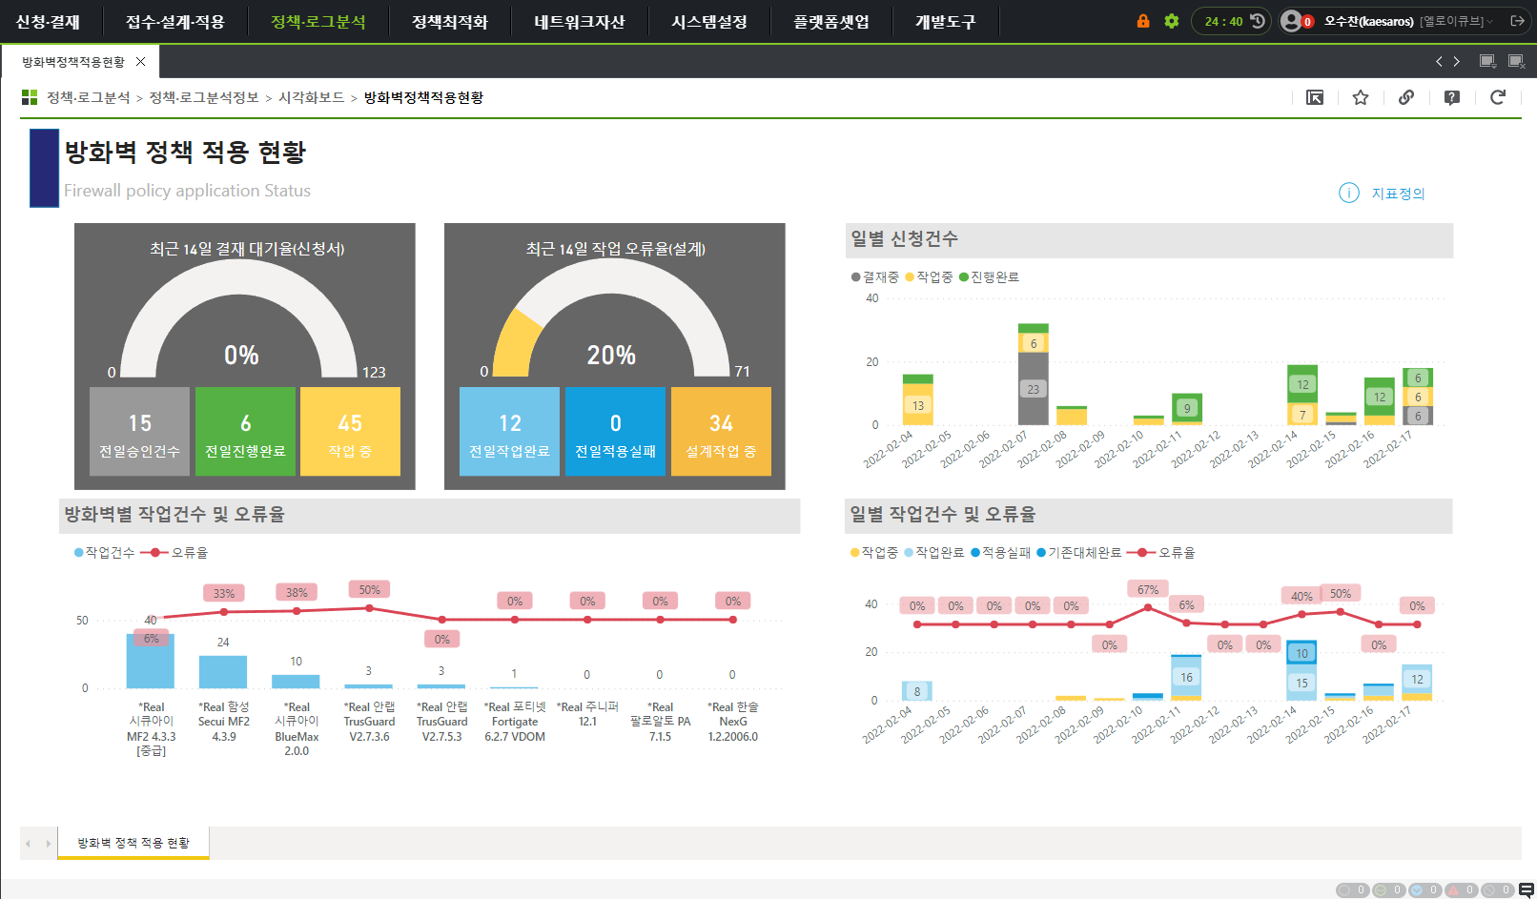Image resolution: width=1537 pixels, height=899 pixels.
Task: Open settings via the green gear icon
Action: [1172, 21]
